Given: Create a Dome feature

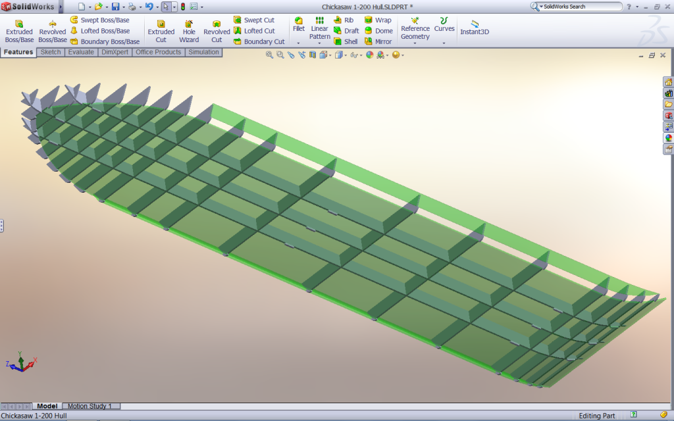Looking at the screenshot, I should [x=378, y=30].
